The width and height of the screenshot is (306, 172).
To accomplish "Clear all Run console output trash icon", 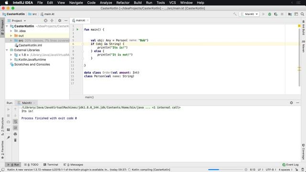I will pos(15,140).
